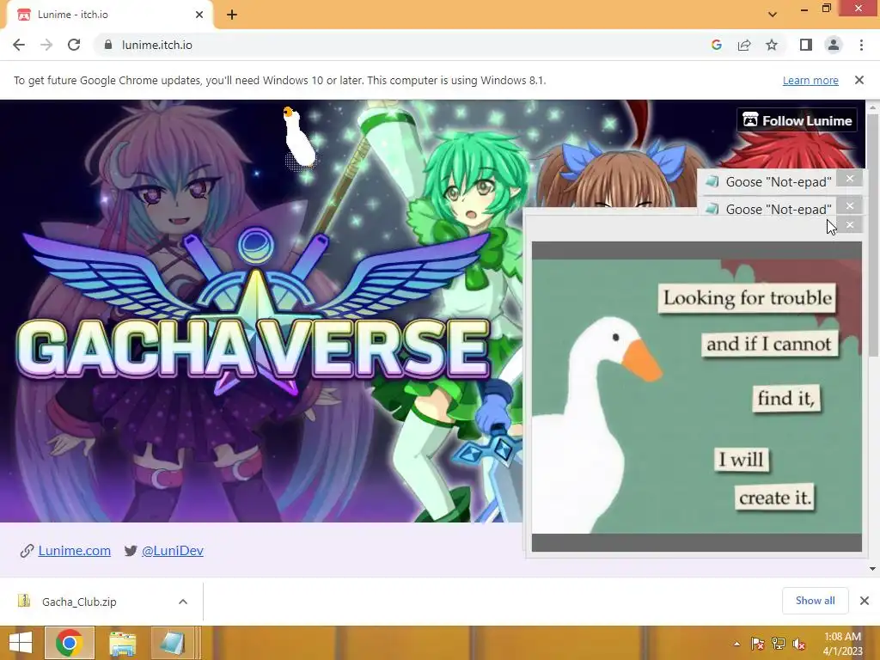Close the first Goose "Not-epad" window
The image size is (880, 660).
coord(850,179)
